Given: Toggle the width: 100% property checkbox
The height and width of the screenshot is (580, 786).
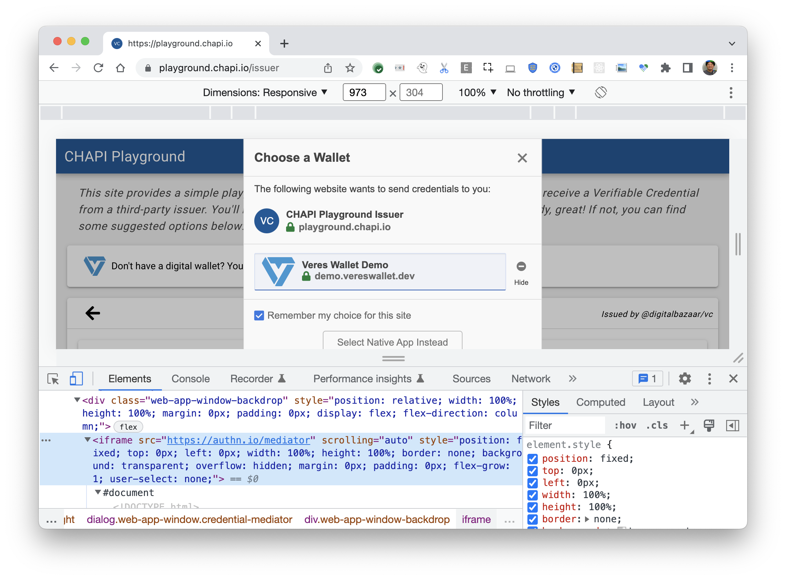Looking at the screenshot, I should (x=533, y=495).
